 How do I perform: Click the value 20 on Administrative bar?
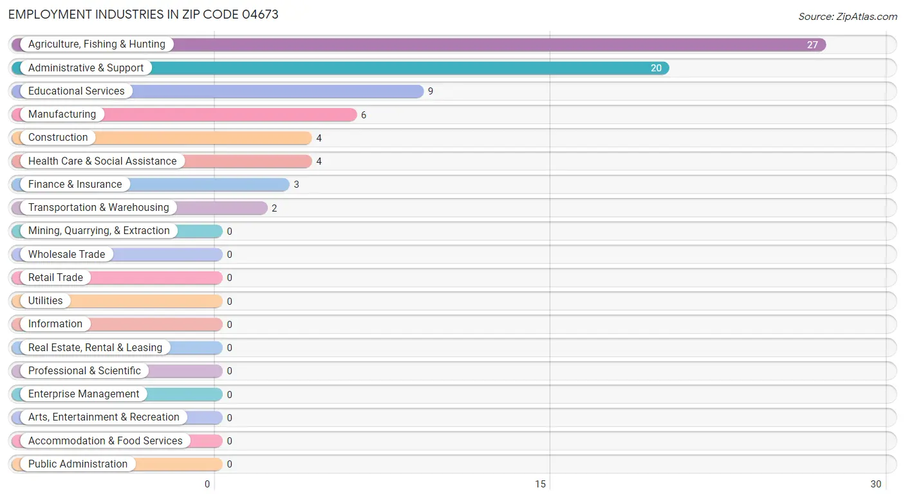coord(656,68)
